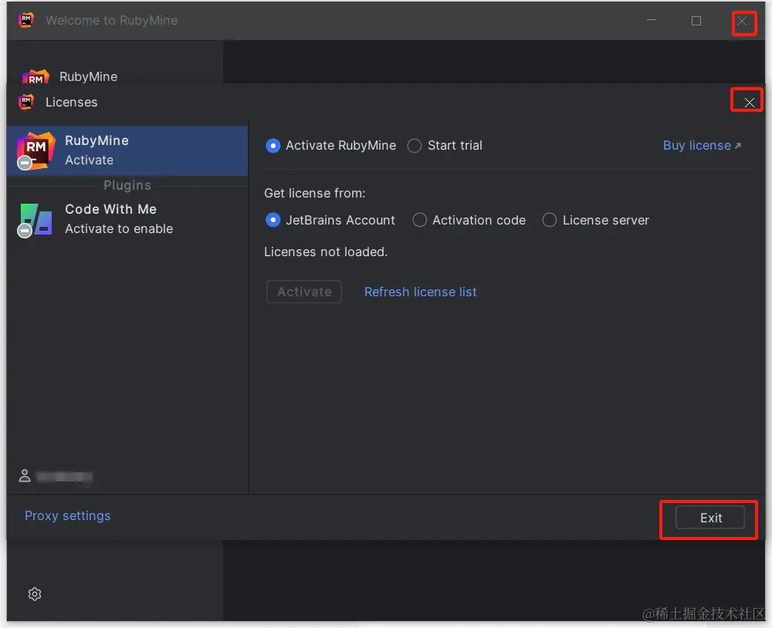This screenshot has width=772, height=628.
Task: Click the 'Licenses not loaded.' text
Action: [326, 252]
